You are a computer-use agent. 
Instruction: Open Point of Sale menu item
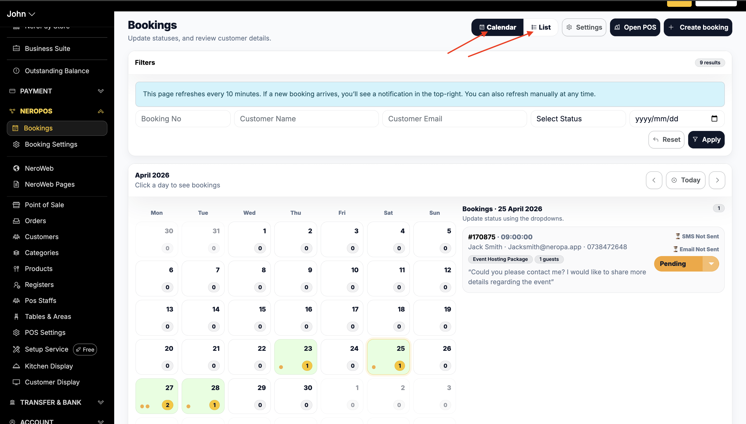(x=44, y=205)
